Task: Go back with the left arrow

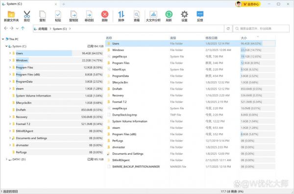Action: point(6,28)
